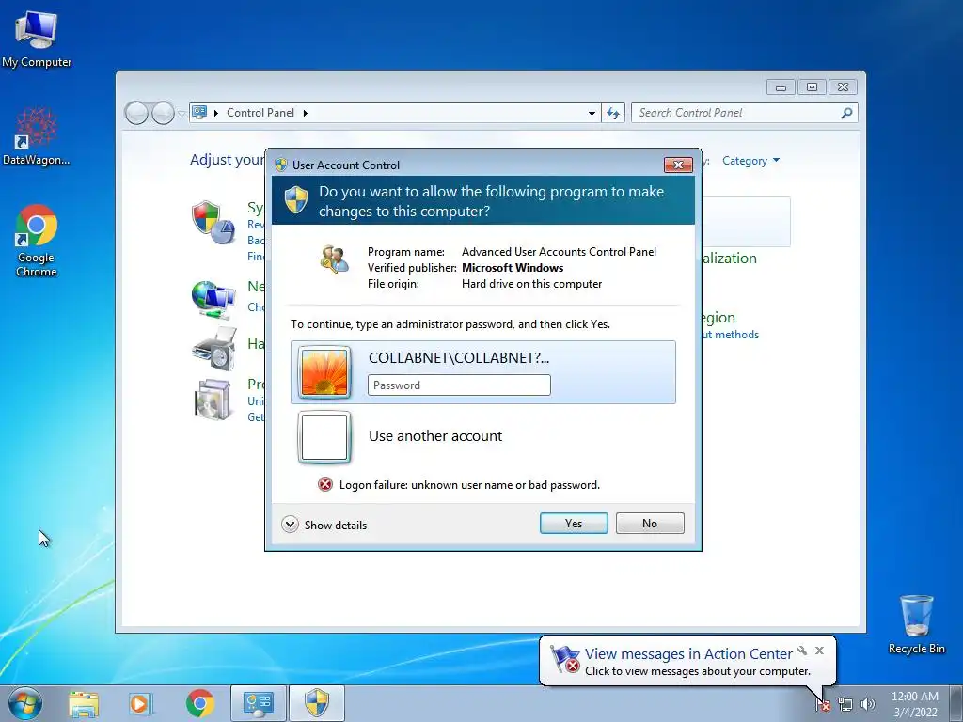Open the network tray icon
The image size is (963, 722).
[845, 705]
